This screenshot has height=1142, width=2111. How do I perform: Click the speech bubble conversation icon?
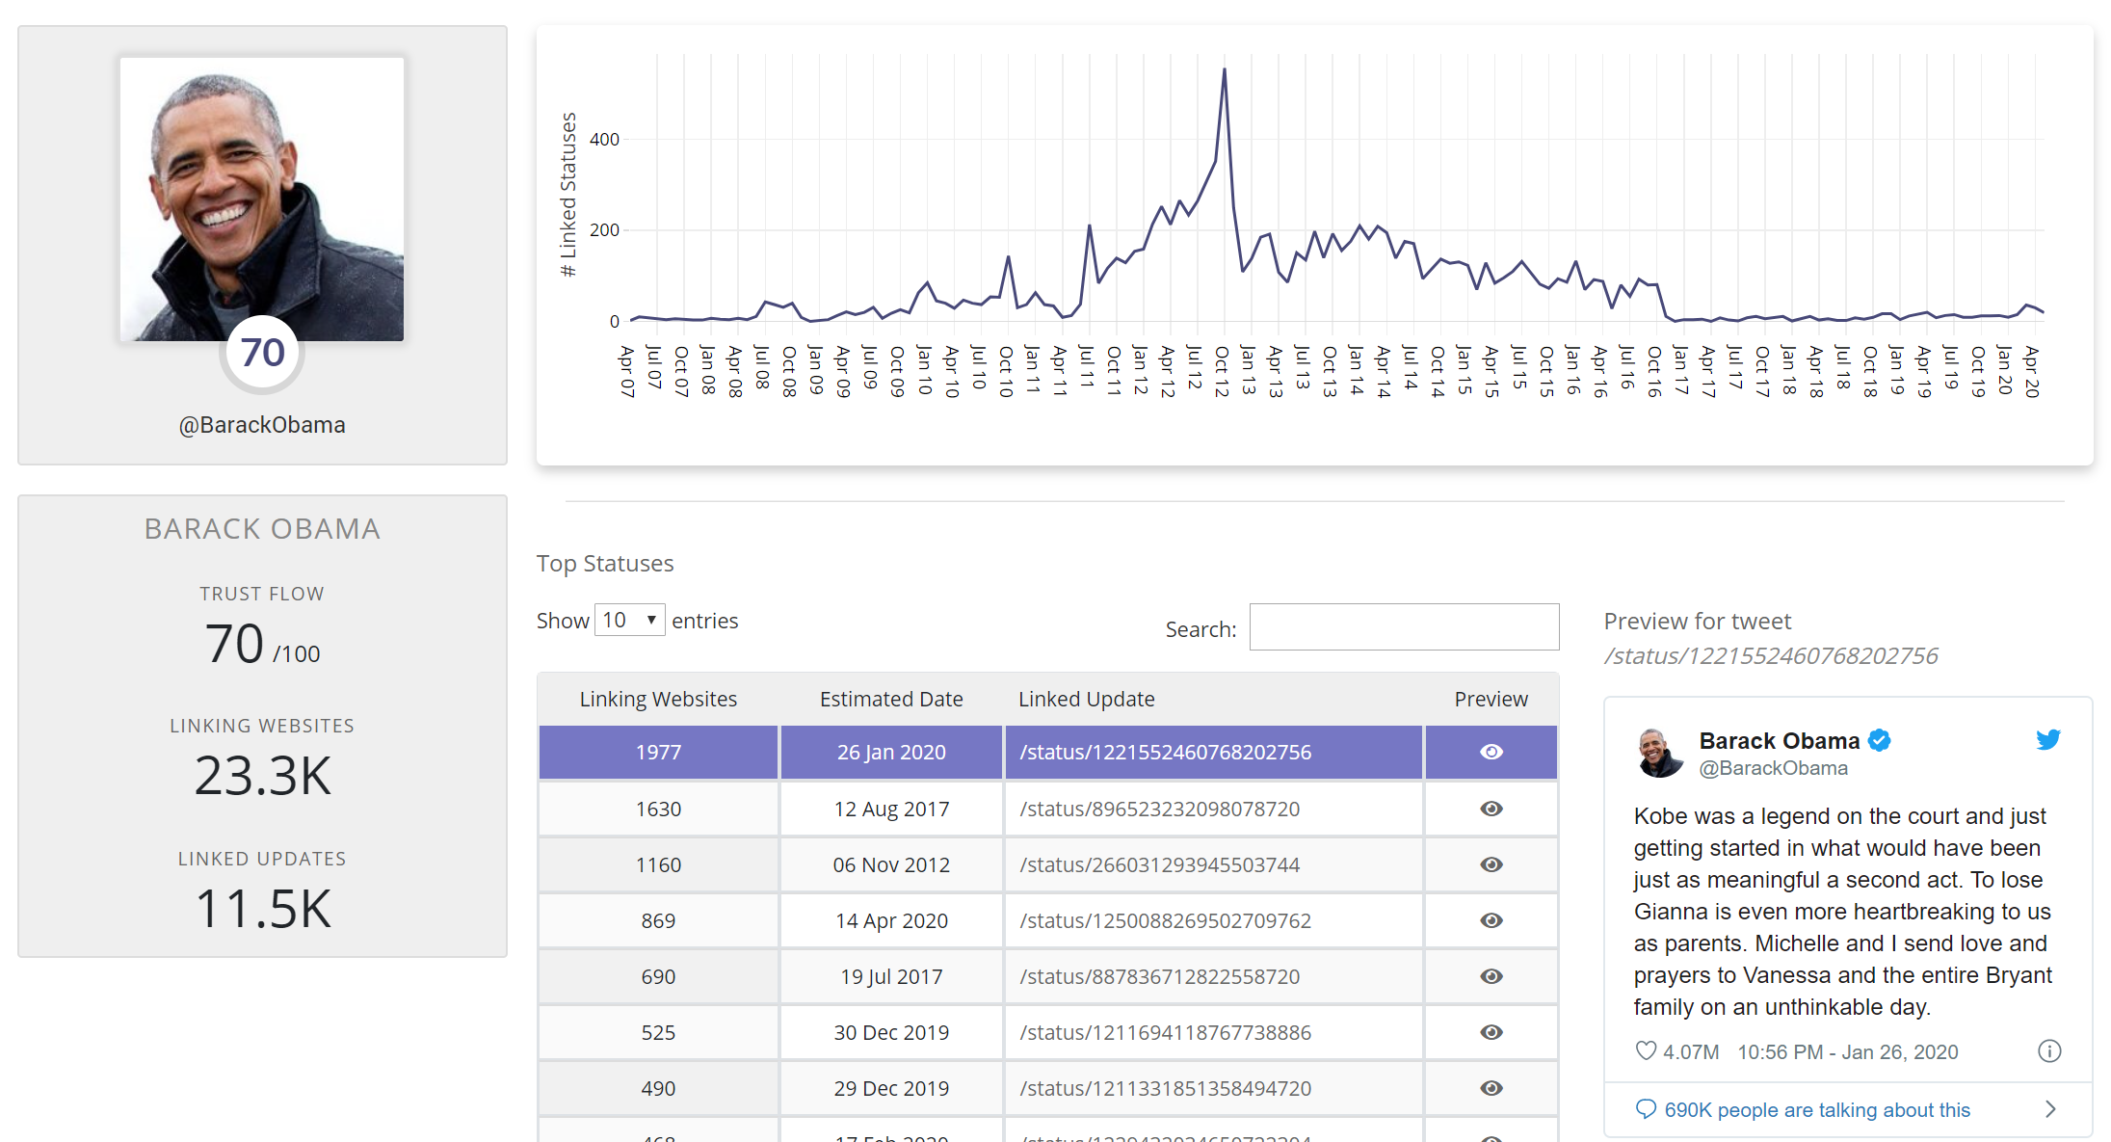pos(1646,1109)
